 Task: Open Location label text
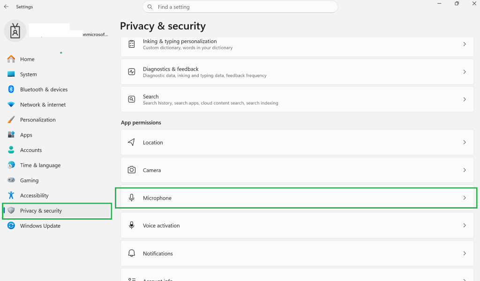[x=153, y=142]
